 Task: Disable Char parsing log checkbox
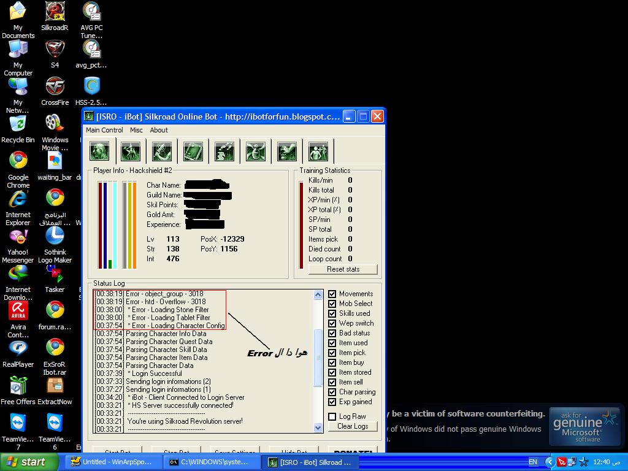pos(332,392)
